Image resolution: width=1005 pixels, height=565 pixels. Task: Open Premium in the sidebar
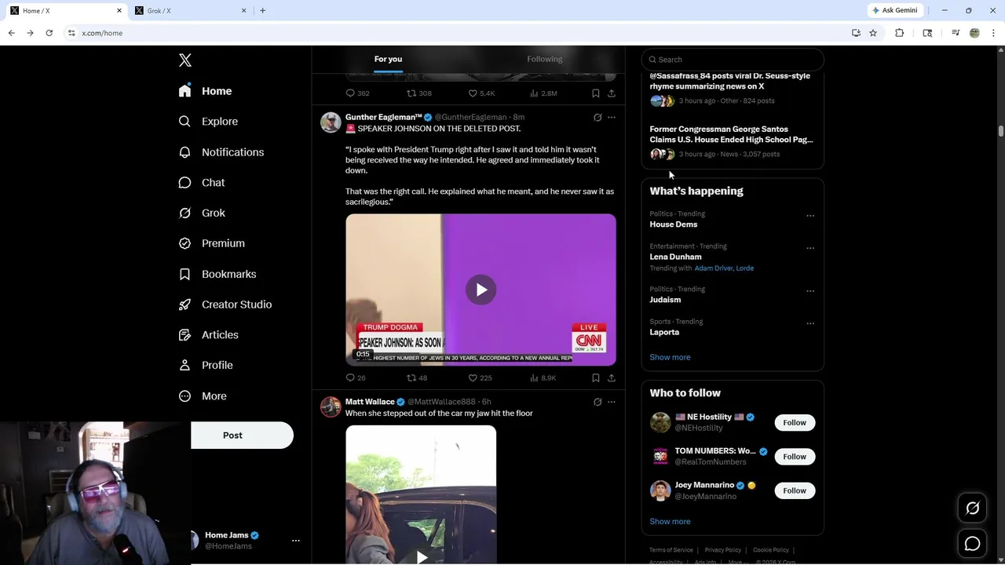click(x=211, y=243)
